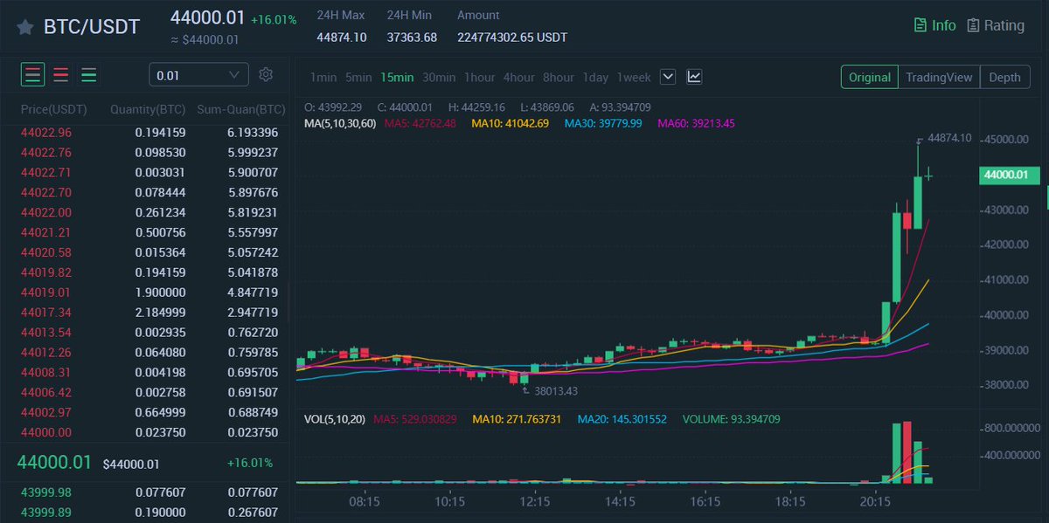
Task: Select the 1hour chart interval
Action: pyautogui.click(x=479, y=77)
